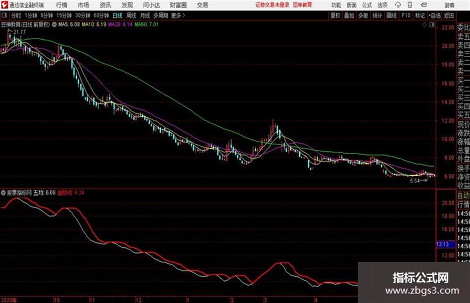Click the 返回 back button
Viewport: 470px width, 303px height.
[x=449, y=15]
